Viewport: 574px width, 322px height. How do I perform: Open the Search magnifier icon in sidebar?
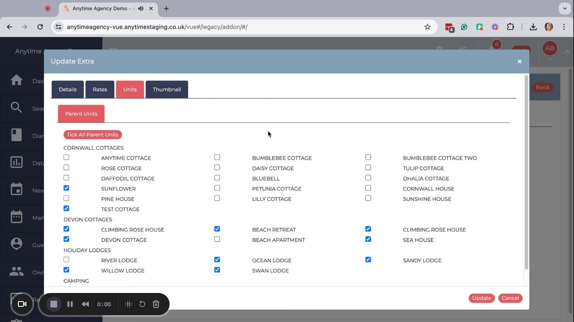point(17,108)
